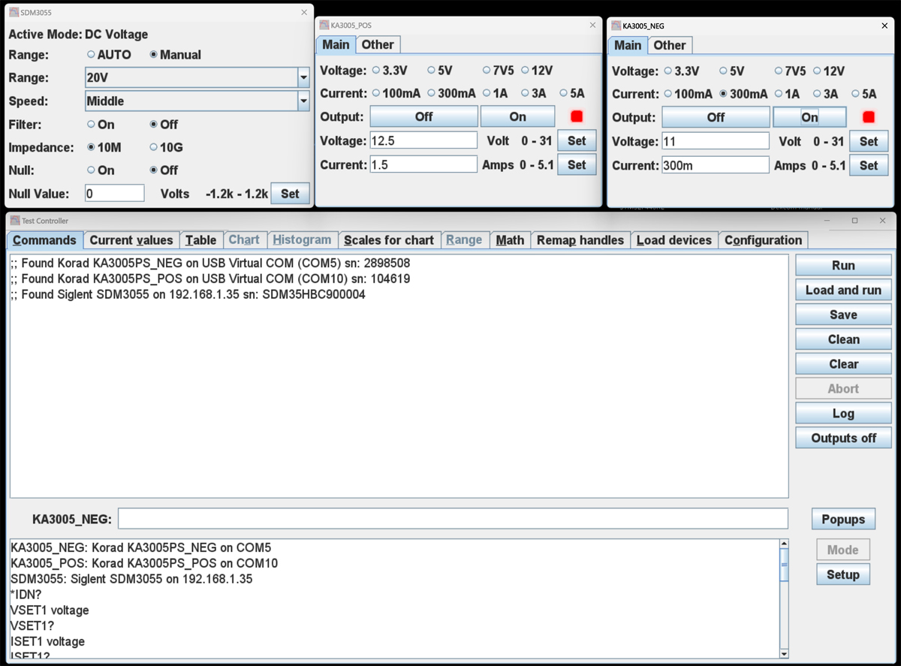This screenshot has width=901, height=666.
Task: Open the Setup dialog
Action: click(x=843, y=574)
